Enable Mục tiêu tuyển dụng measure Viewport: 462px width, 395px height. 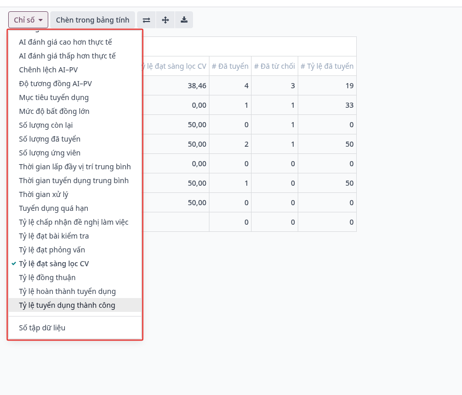(75, 97)
